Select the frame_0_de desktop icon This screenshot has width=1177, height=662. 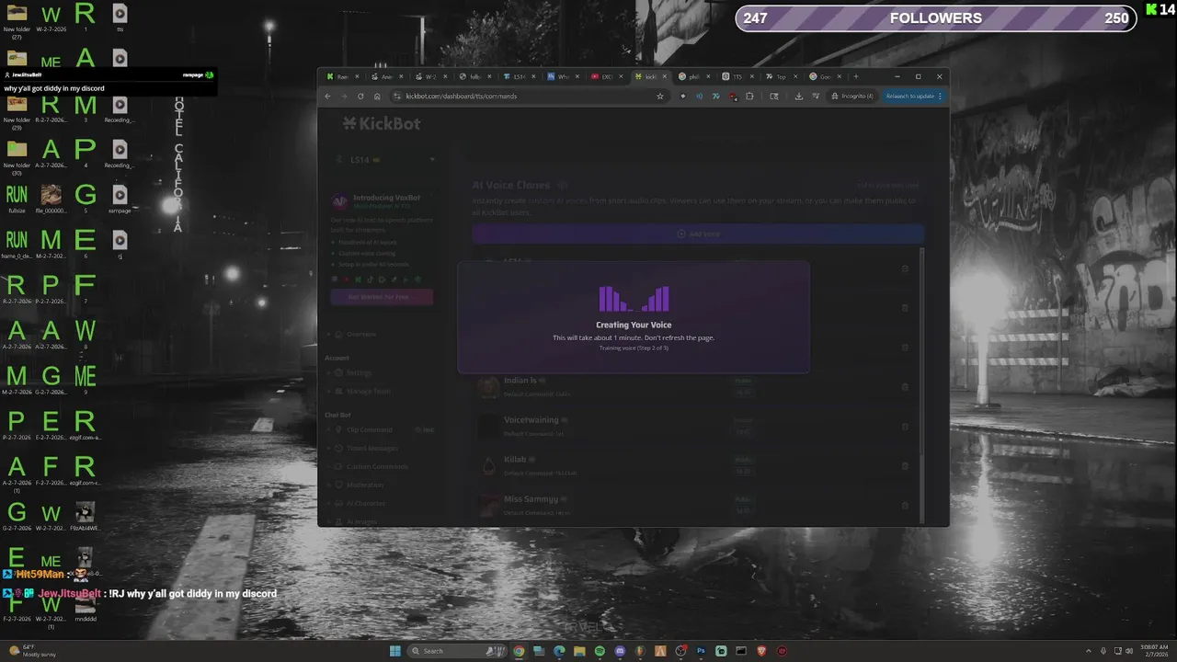pos(17,245)
